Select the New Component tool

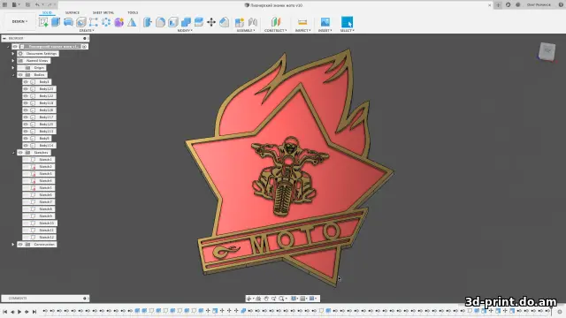click(240, 22)
